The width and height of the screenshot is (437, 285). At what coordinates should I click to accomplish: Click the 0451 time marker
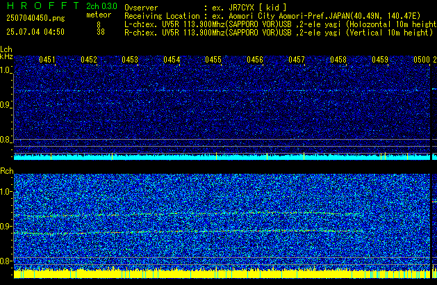[x=47, y=60]
